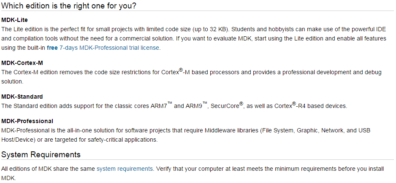Screen dimensions: 396x183
Task: Open the 7-days MDK-Professional trial license link
Action: 109,48
